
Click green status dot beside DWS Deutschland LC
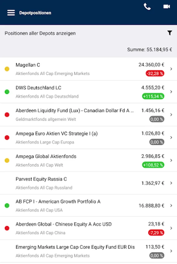7,92
